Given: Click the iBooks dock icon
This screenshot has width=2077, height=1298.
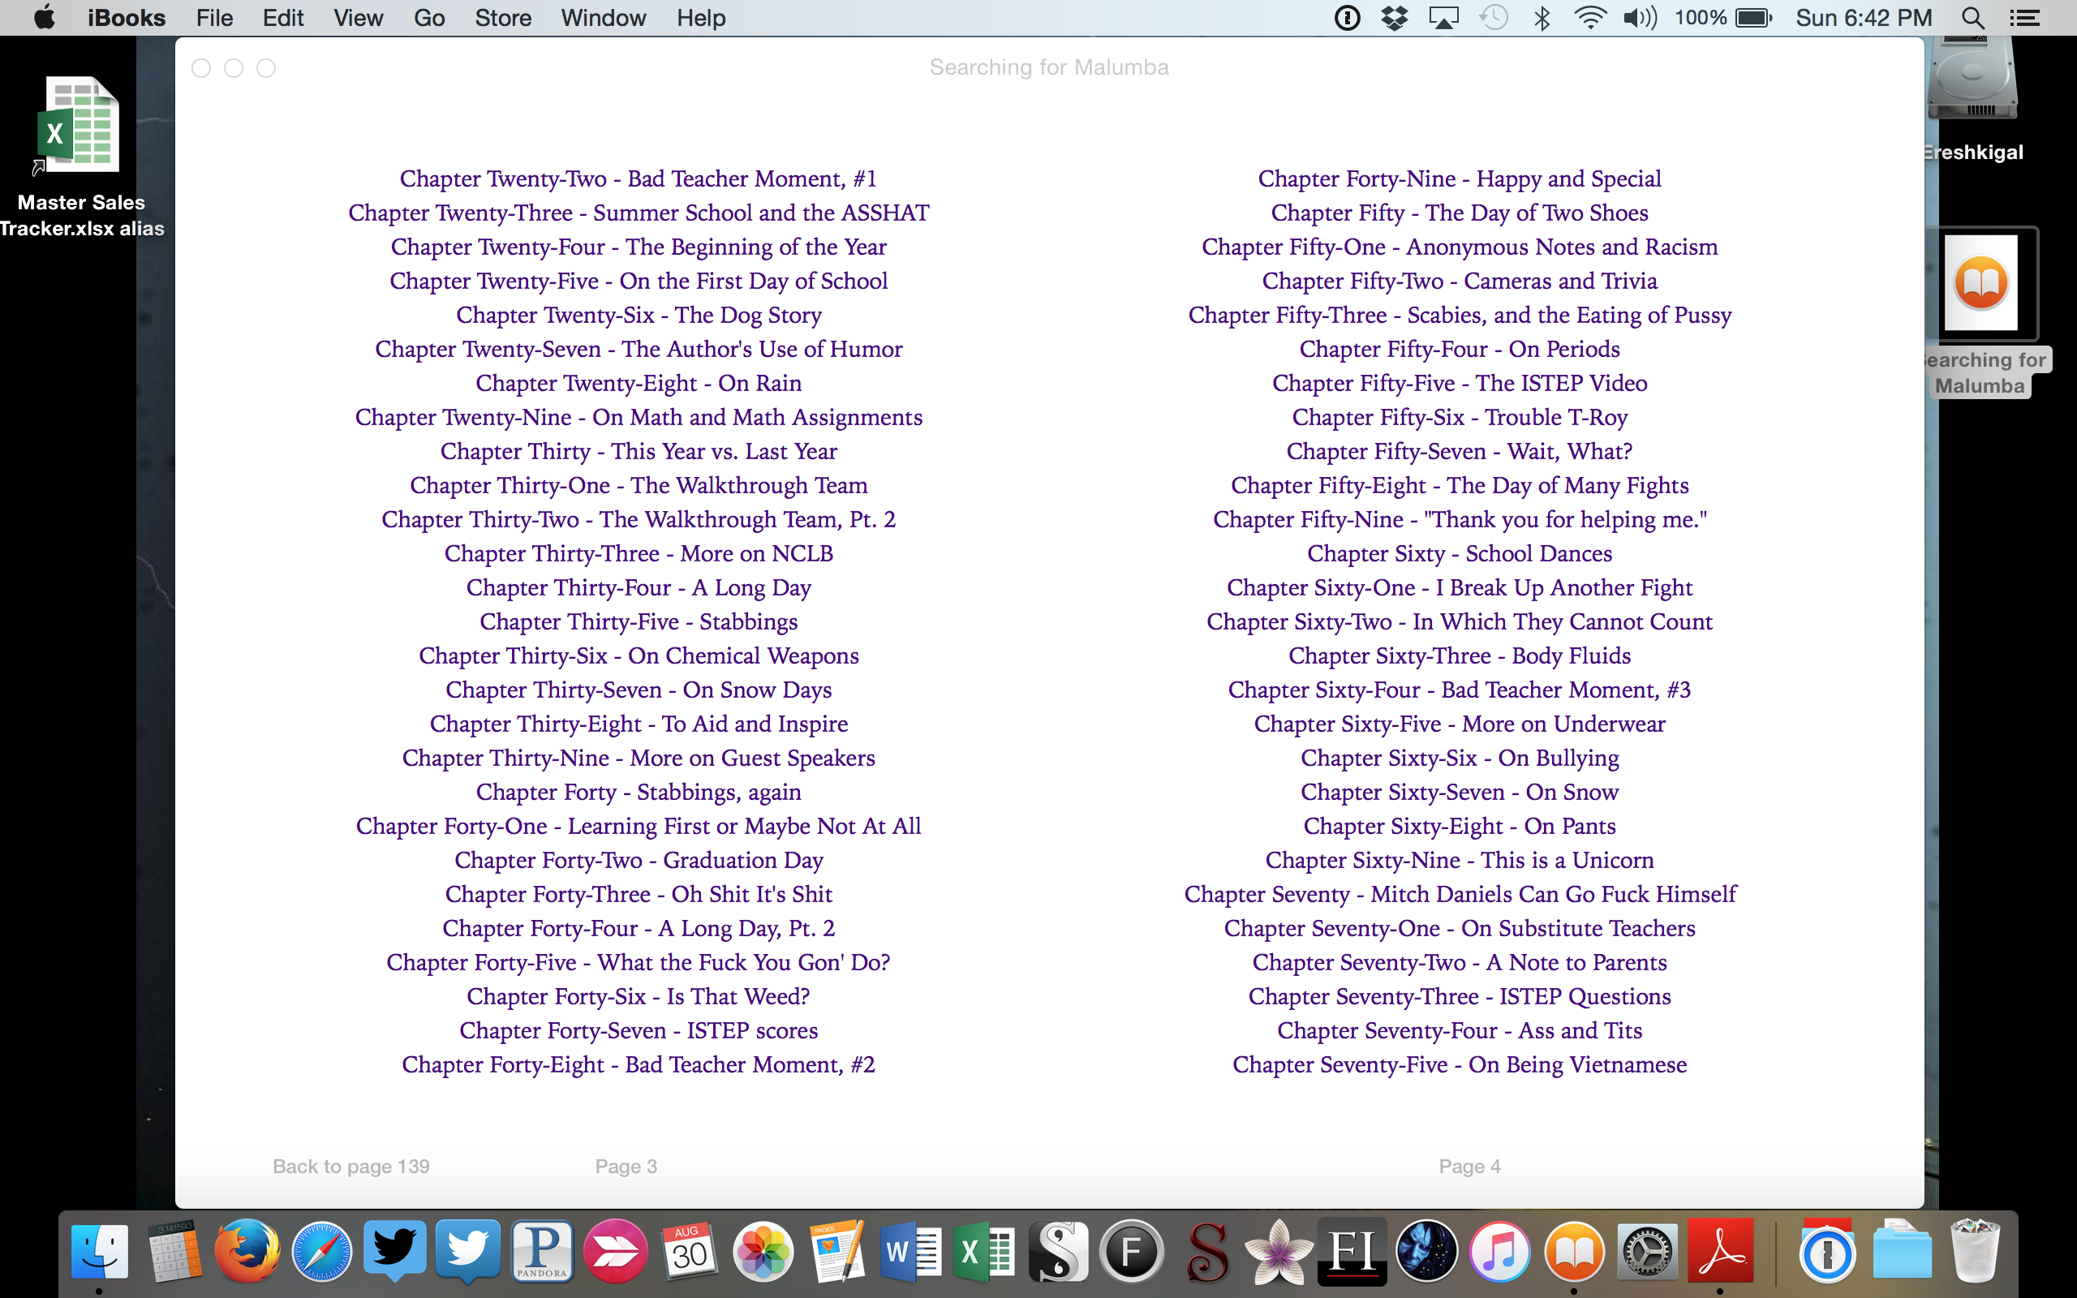Looking at the screenshot, I should (1573, 1251).
